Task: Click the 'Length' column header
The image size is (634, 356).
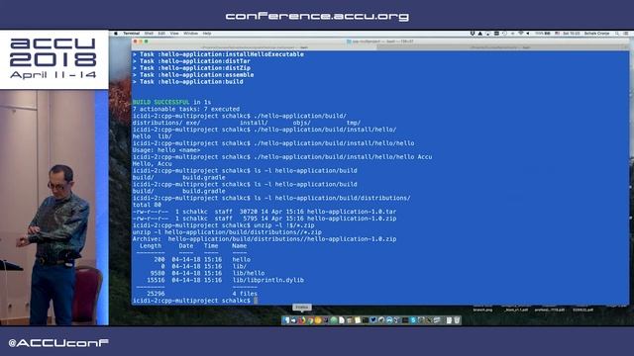Action: point(151,246)
